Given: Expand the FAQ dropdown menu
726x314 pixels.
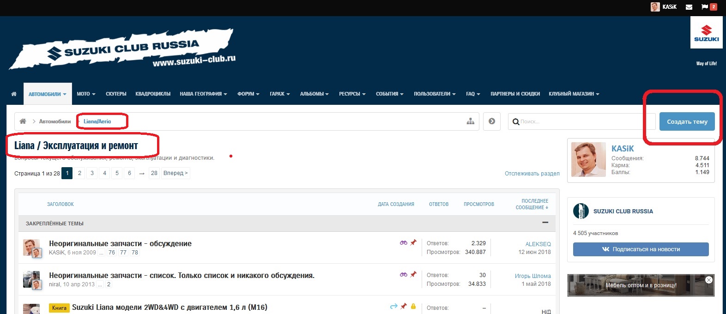Looking at the screenshot, I should pos(473,94).
